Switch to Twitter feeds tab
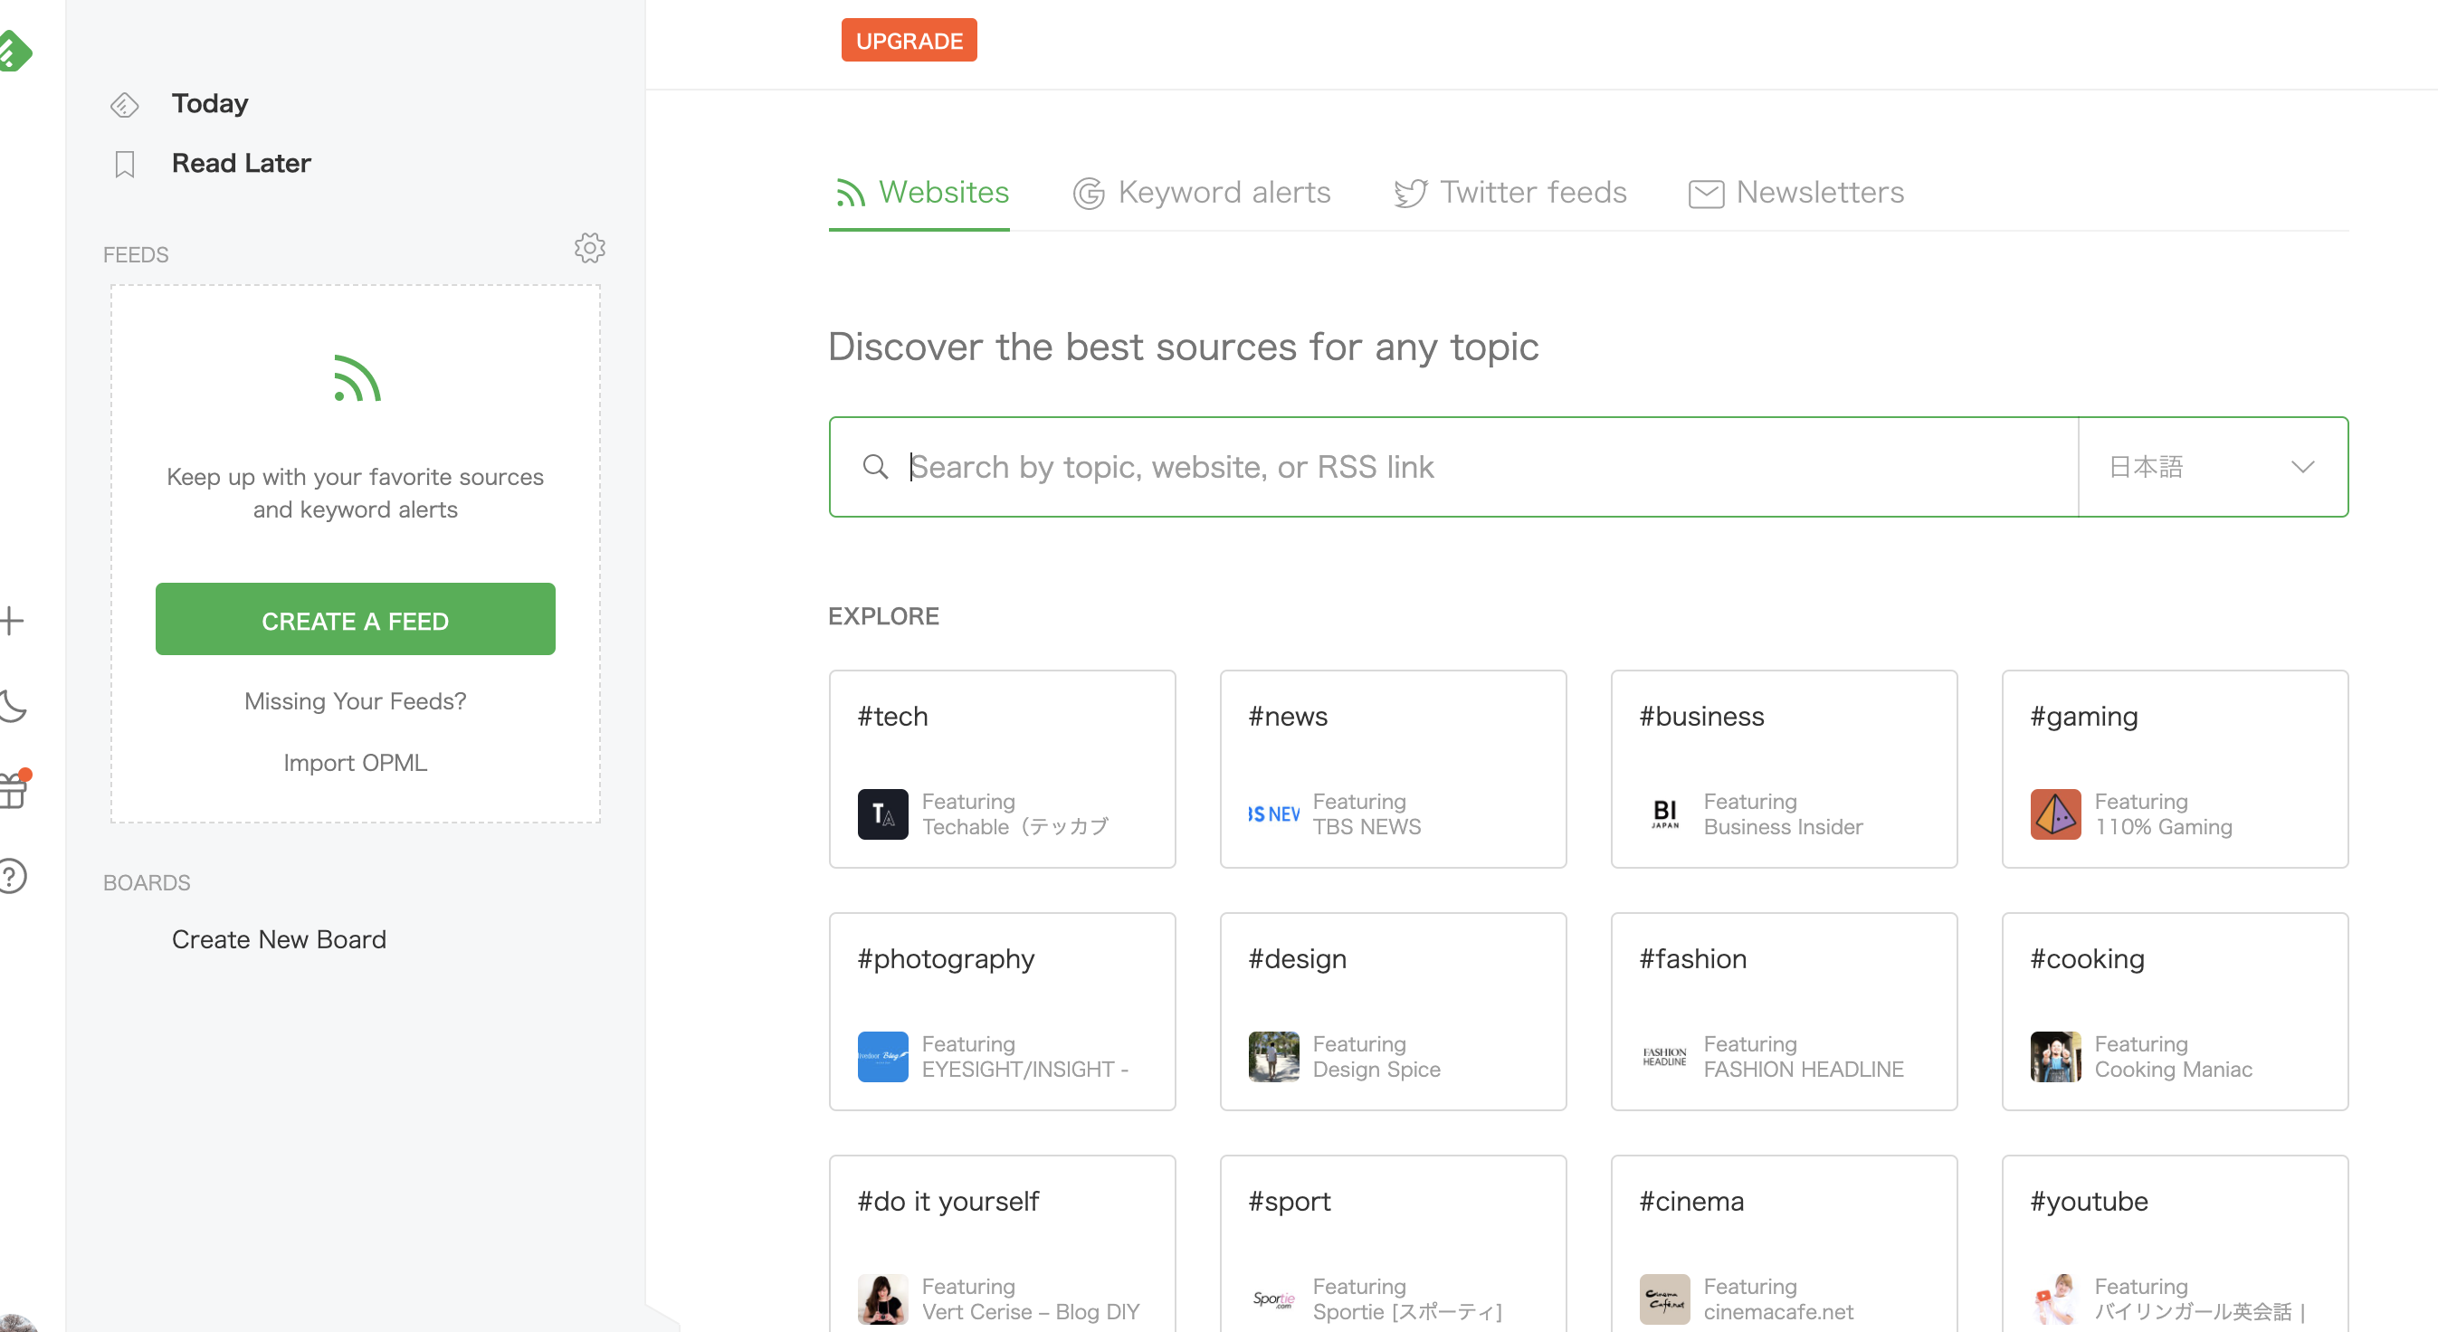The image size is (2438, 1332). point(1510,193)
